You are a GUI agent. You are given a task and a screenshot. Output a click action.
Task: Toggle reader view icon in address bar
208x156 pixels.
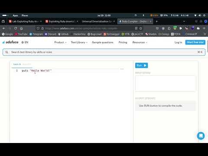point(136,28)
